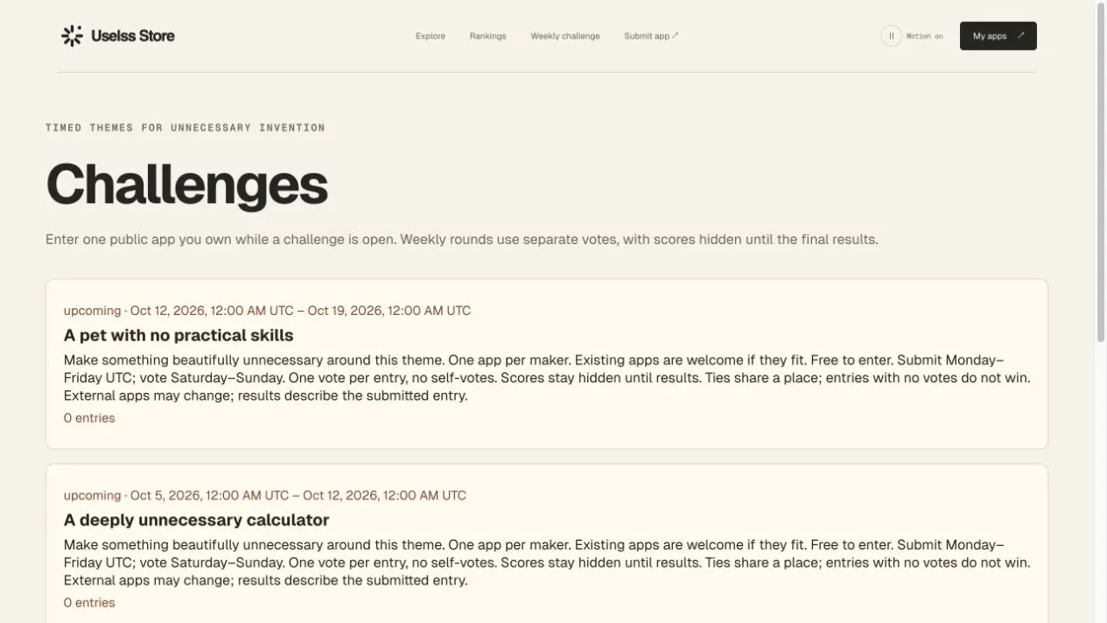Click the Oct 12–Oct 19 upcoming date line
The height and width of the screenshot is (623, 1107).
(267, 311)
